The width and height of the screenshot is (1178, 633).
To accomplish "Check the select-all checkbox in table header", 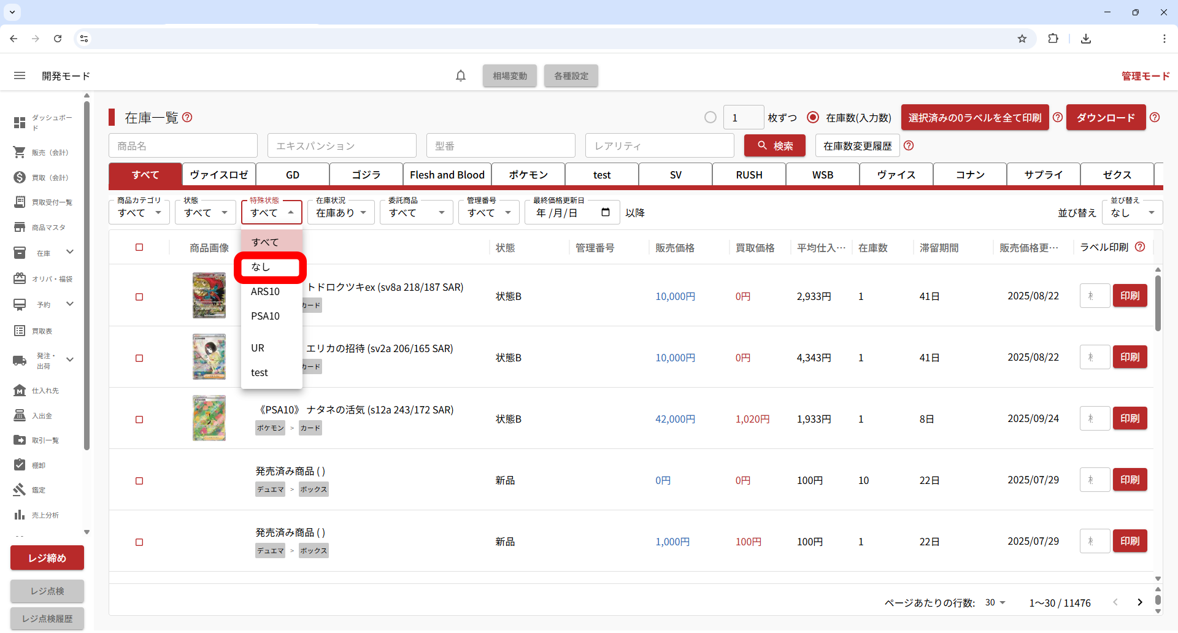I will (x=139, y=247).
